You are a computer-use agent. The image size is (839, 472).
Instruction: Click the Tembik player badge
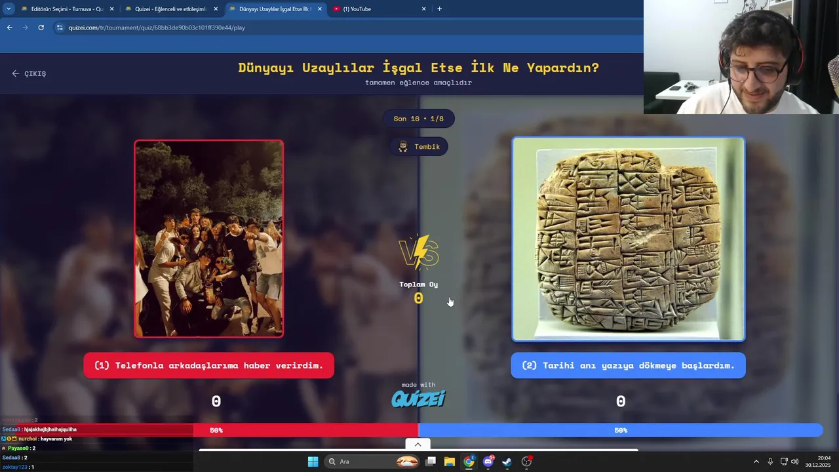(x=419, y=147)
